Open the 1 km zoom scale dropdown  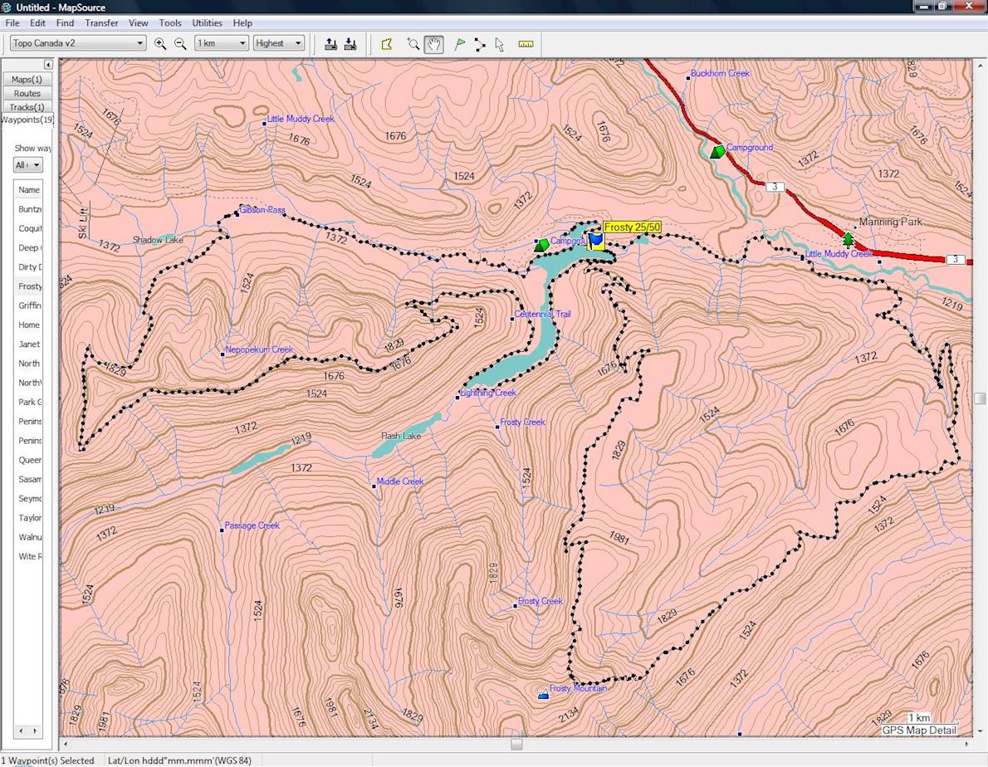point(221,43)
